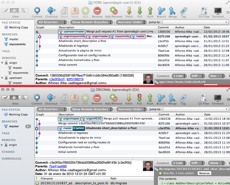Click Pull icon with badge 3 in ORIGINAL window
This screenshot has height=185, width=230.
[x=140, y=98]
